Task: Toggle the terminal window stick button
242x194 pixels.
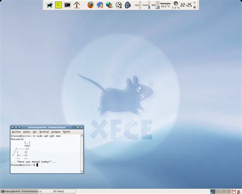Action: 16,127
